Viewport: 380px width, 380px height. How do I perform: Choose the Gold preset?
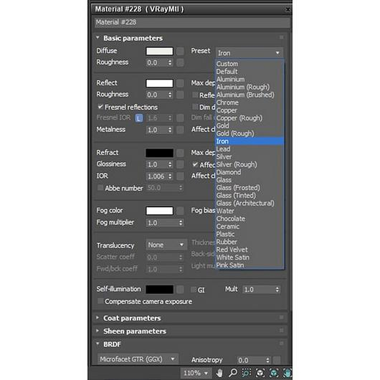[250, 125]
